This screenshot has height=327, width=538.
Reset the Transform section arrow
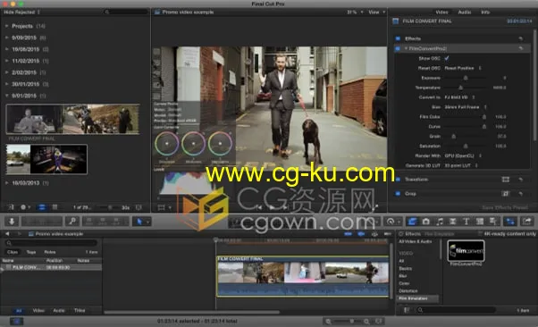521,180
